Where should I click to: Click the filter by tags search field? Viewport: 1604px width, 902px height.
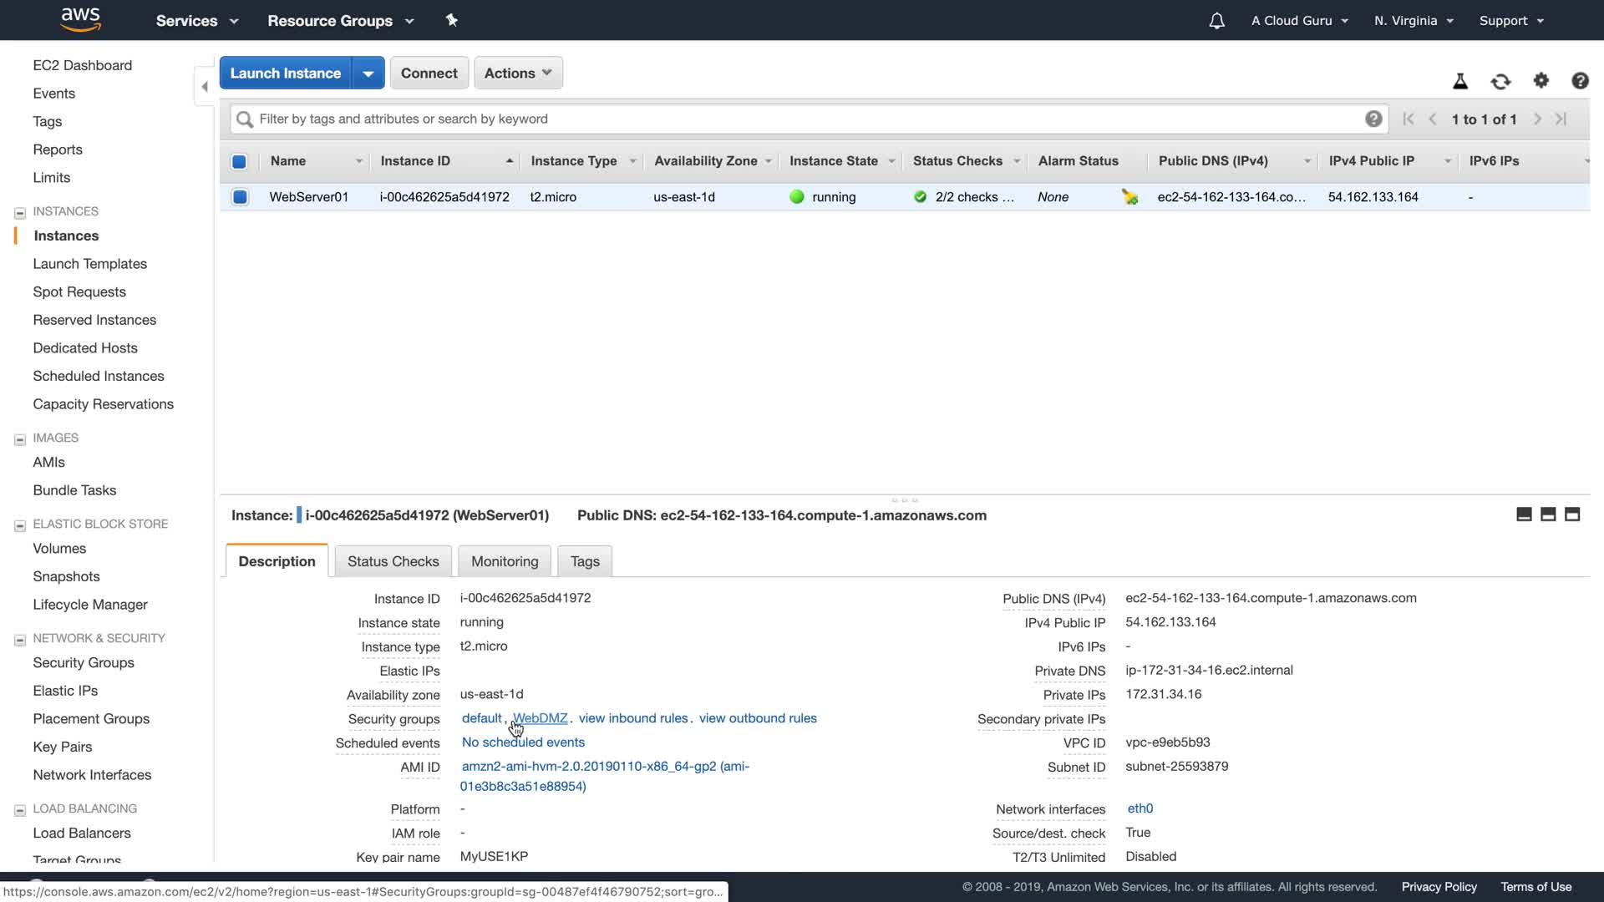[802, 119]
